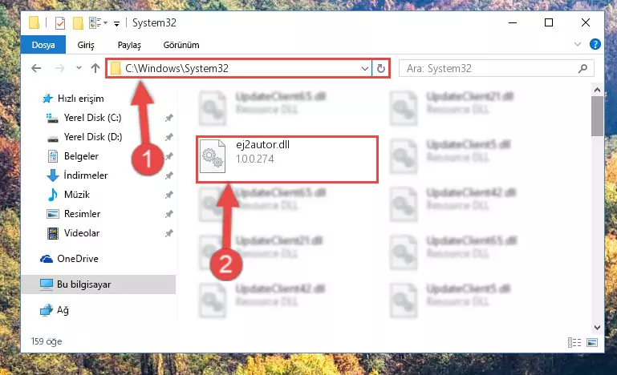
Task: Click the search magnifier icon
Action: tap(582, 68)
